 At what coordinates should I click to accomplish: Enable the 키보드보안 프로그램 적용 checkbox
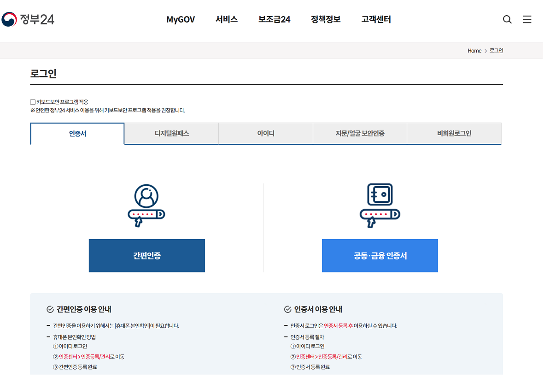tap(32, 101)
